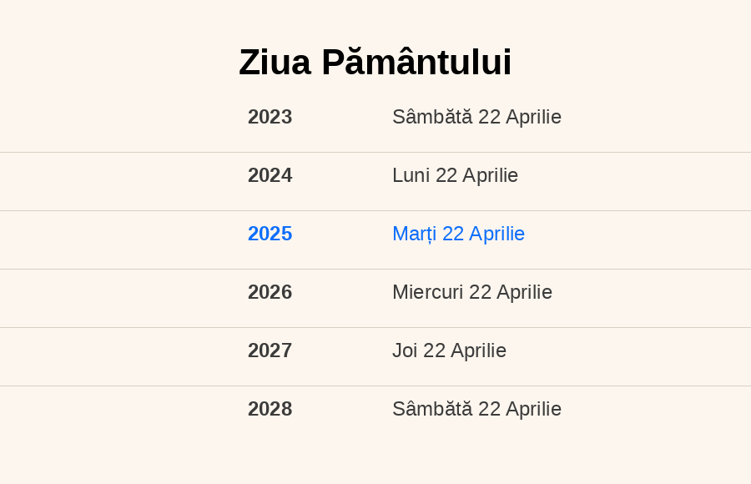751x484 pixels.
Task: Select the year 2028 cell
Action: pos(270,409)
